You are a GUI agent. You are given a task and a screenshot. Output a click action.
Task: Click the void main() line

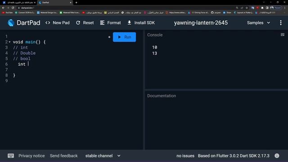[29, 42]
